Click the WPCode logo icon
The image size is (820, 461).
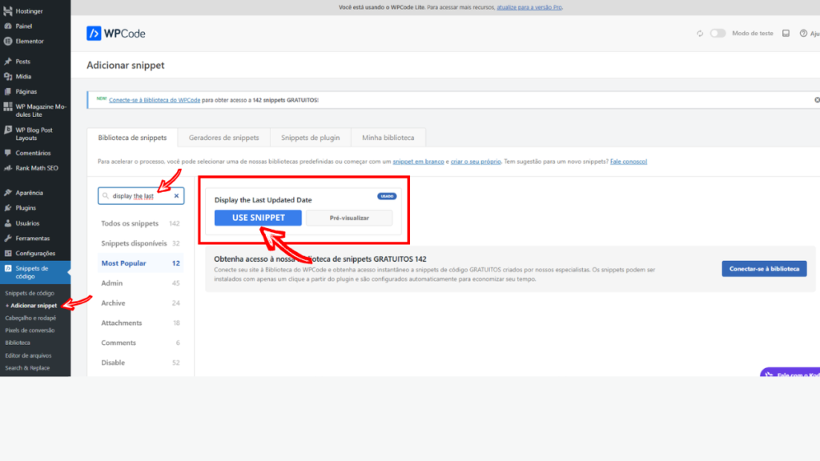(94, 34)
